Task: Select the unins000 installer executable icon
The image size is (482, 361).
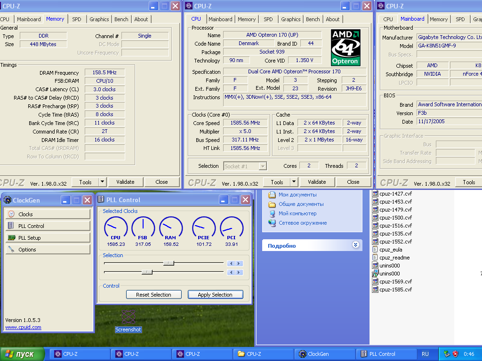Action: tap(375, 273)
